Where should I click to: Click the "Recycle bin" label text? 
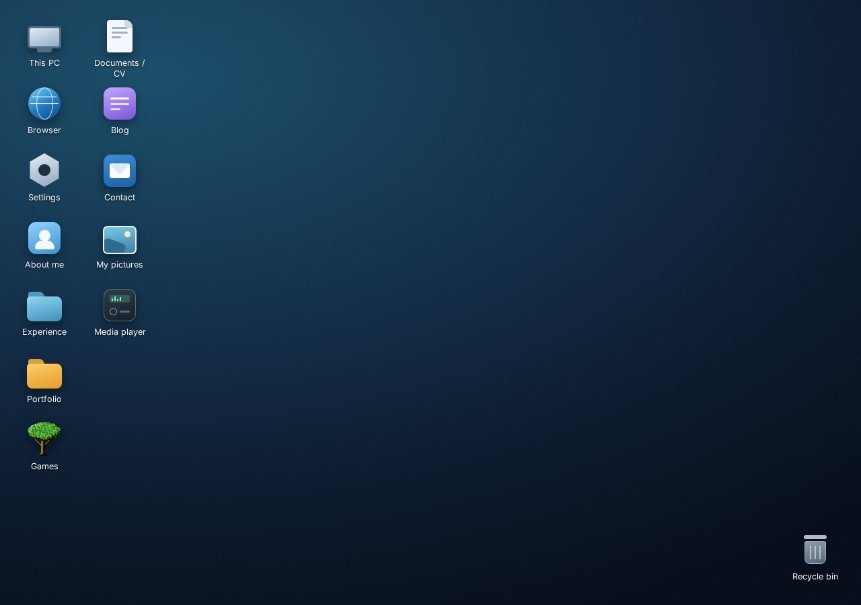815,577
